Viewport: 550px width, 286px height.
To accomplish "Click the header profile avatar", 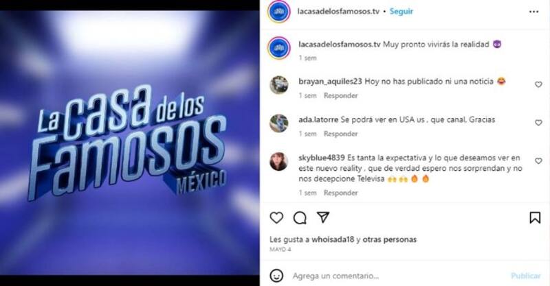I will pos(279,12).
